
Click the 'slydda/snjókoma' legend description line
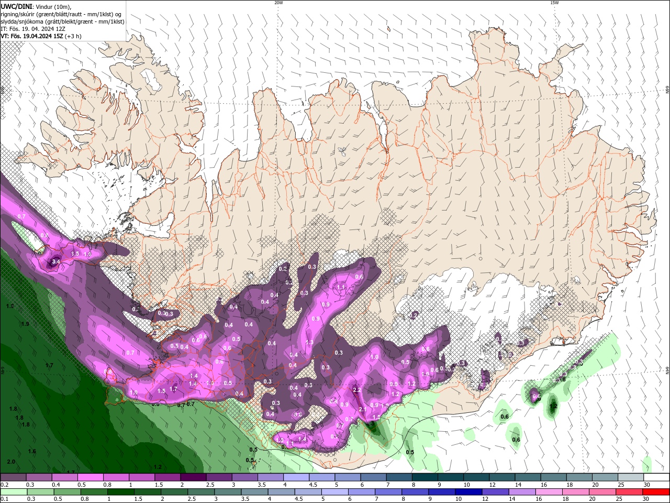pos(62,21)
